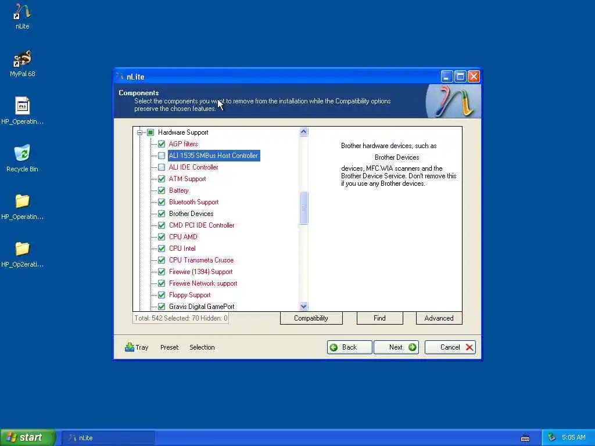Click the list scroll up arrow
The height and width of the screenshot is (446, 595).
click(303, 132)
